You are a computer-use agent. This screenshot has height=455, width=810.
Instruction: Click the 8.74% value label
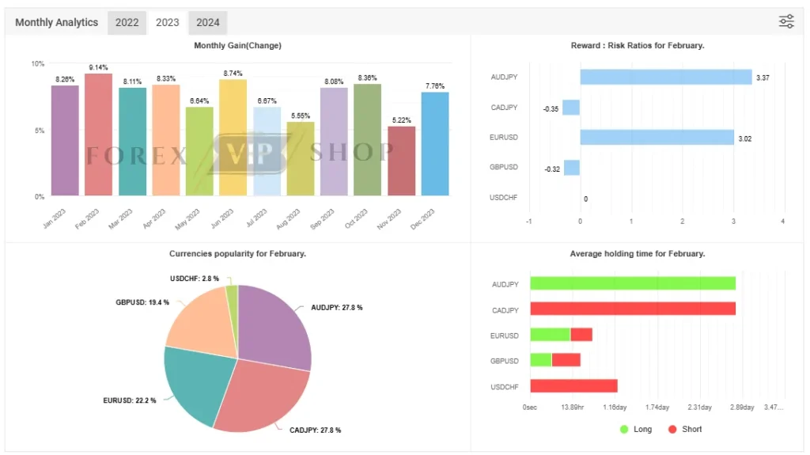tap(233, 74)
